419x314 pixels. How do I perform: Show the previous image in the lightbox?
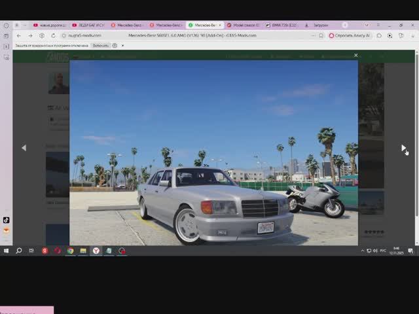tap(24, 148)
